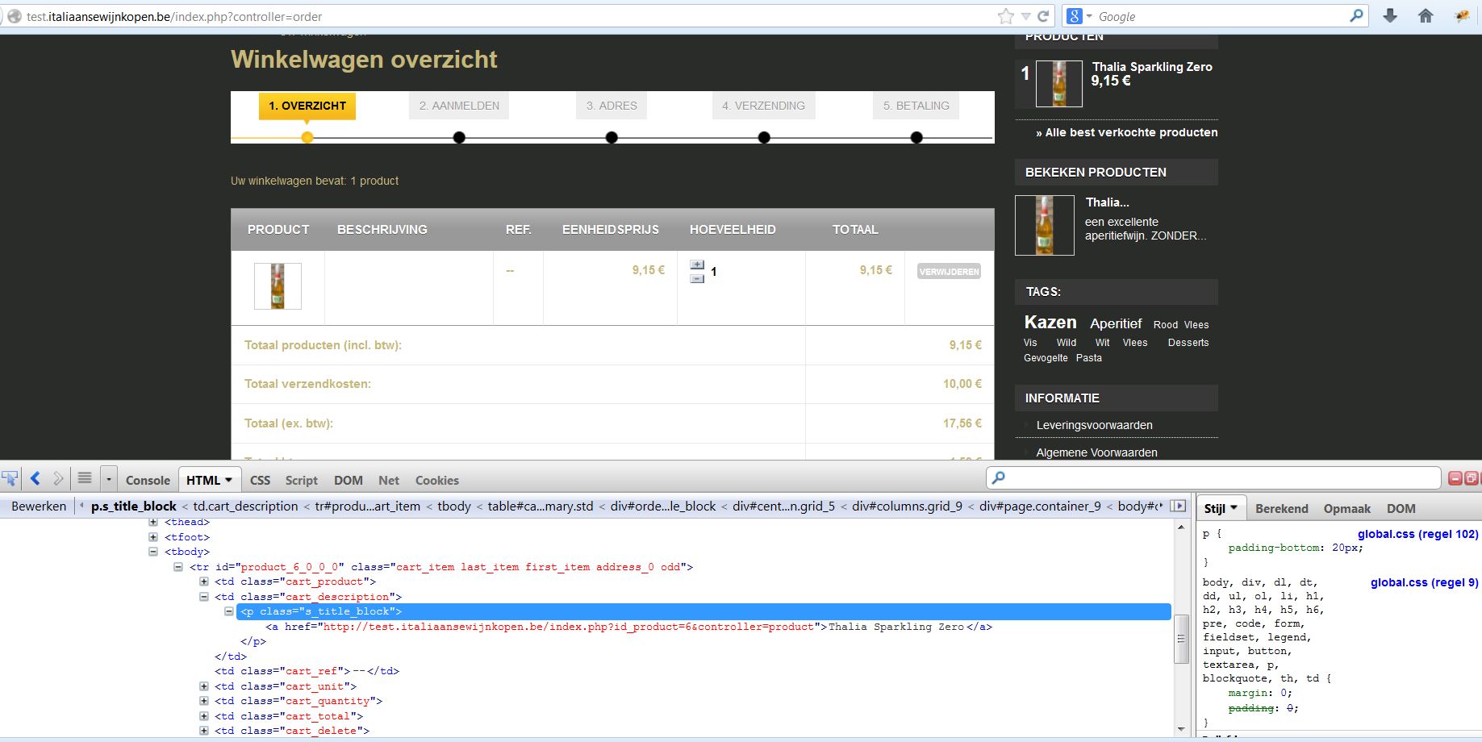Click the HTML panel vertical scrollbar thumb
The height and width of the screenshot is (742, 1482).
1180,639
